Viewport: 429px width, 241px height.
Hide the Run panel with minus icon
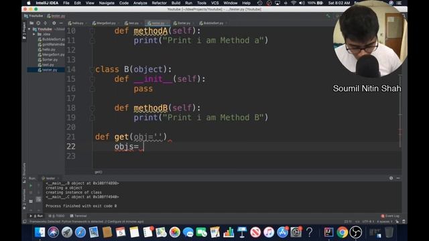pos(398,178)
